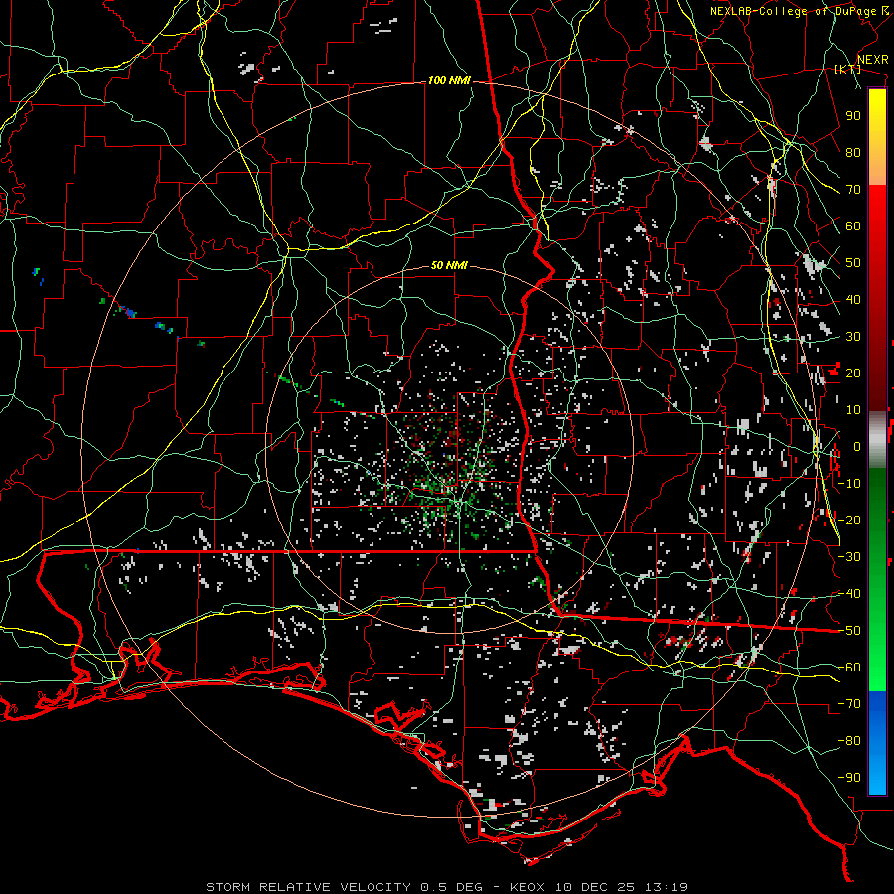The width and height of the screenshot is (894, 894).
Task: Select the positive "10" scale value
Action: pyautogui.click(x=853, y=410)
